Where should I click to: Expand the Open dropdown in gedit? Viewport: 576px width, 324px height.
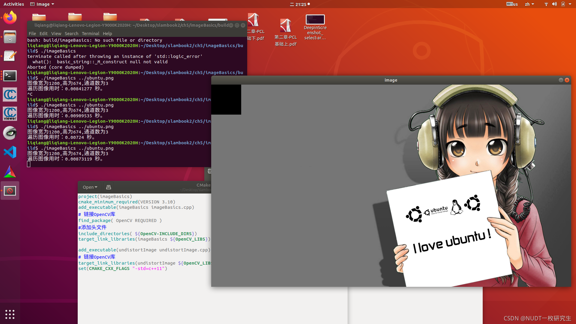(x=90, y=187)
